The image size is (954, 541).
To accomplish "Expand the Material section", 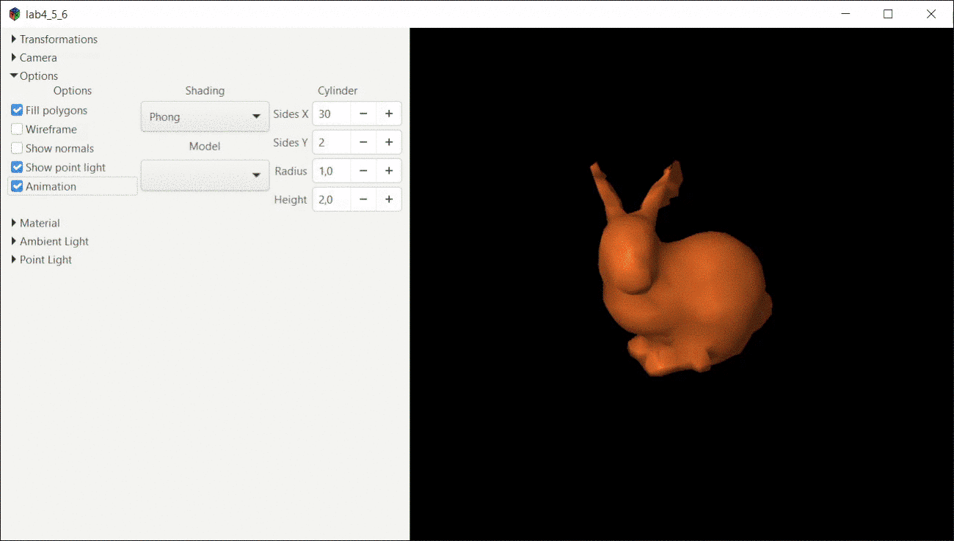I will coord(35,224).
